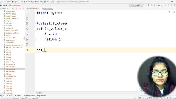Open the Problems tool window
The width and height of the screenshot is (176, 99).
(x=42, y=96)
